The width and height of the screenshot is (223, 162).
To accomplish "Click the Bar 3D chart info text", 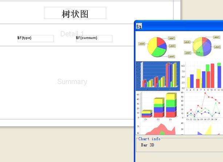I will tap(147, 145).
